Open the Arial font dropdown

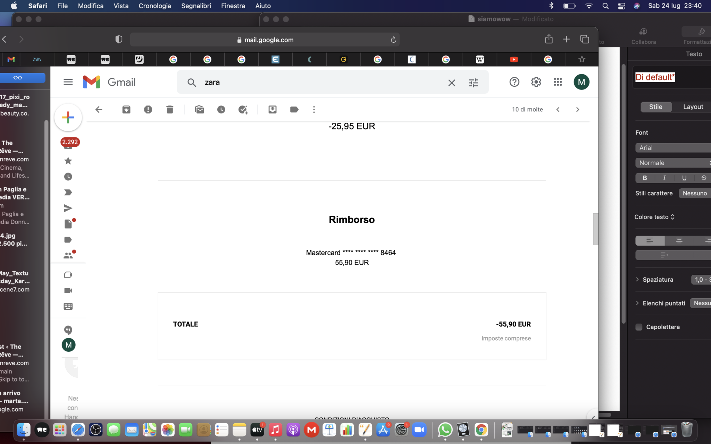point(673,148)
